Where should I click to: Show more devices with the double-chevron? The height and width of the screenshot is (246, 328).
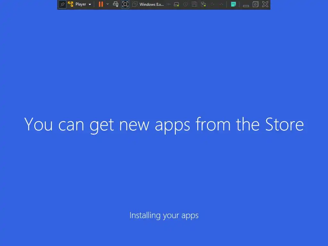click(168, 4)
